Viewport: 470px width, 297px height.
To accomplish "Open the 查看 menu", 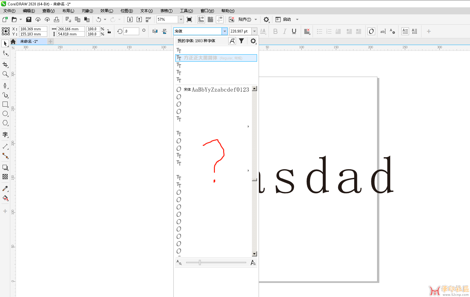I will (x=49, y=11).
